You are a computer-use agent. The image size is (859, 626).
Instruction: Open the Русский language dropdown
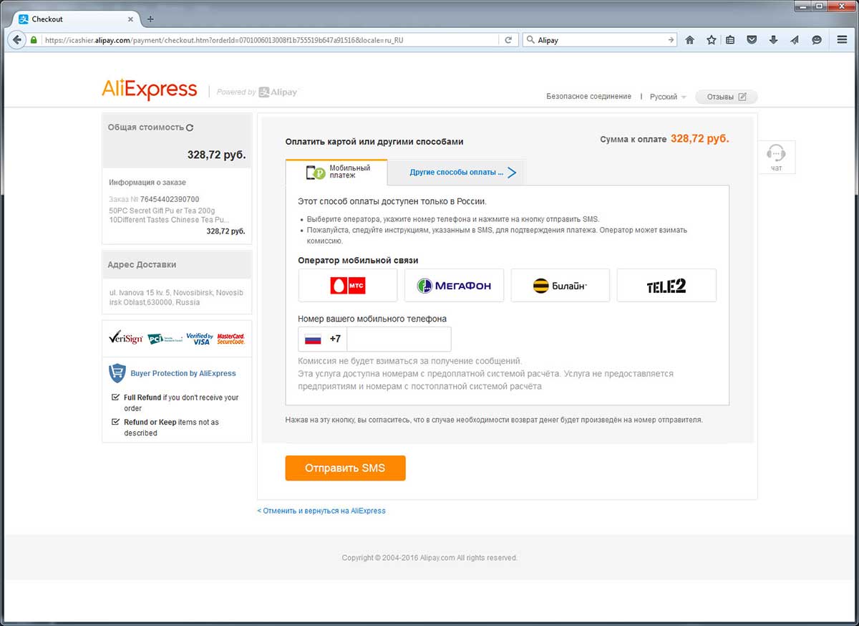point(668,97)
